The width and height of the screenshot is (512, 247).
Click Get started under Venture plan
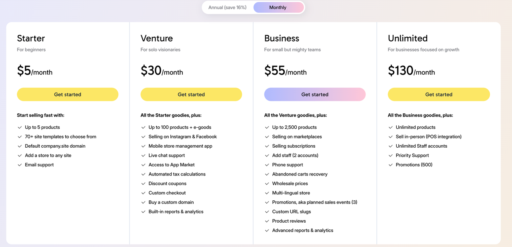pyautogui.click(x=191, y=95)
